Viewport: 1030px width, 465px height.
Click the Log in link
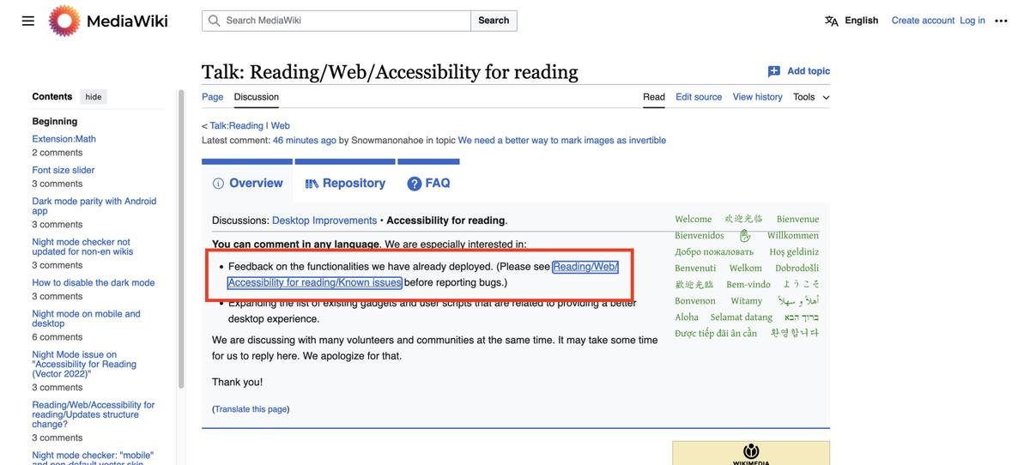[x=972, y=21]
